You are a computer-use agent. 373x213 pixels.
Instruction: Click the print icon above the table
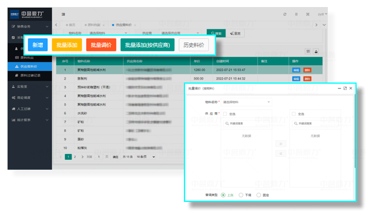coord(316,51)
